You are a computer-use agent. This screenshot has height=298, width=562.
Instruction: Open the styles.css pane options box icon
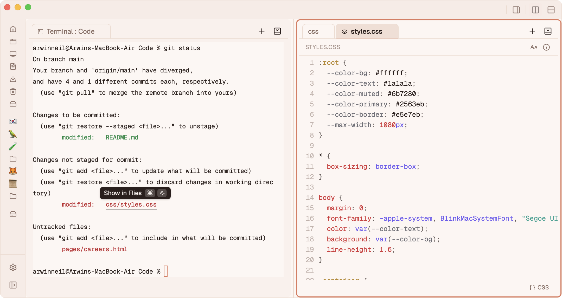click(x=548, y=31)
